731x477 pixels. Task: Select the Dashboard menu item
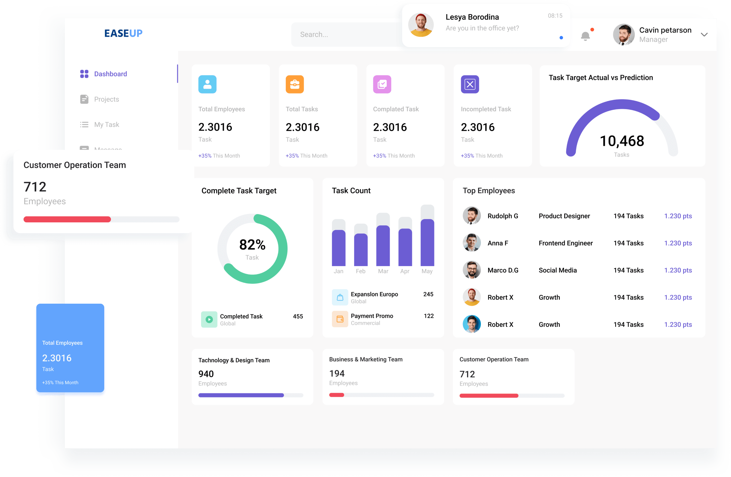(110, 74)
